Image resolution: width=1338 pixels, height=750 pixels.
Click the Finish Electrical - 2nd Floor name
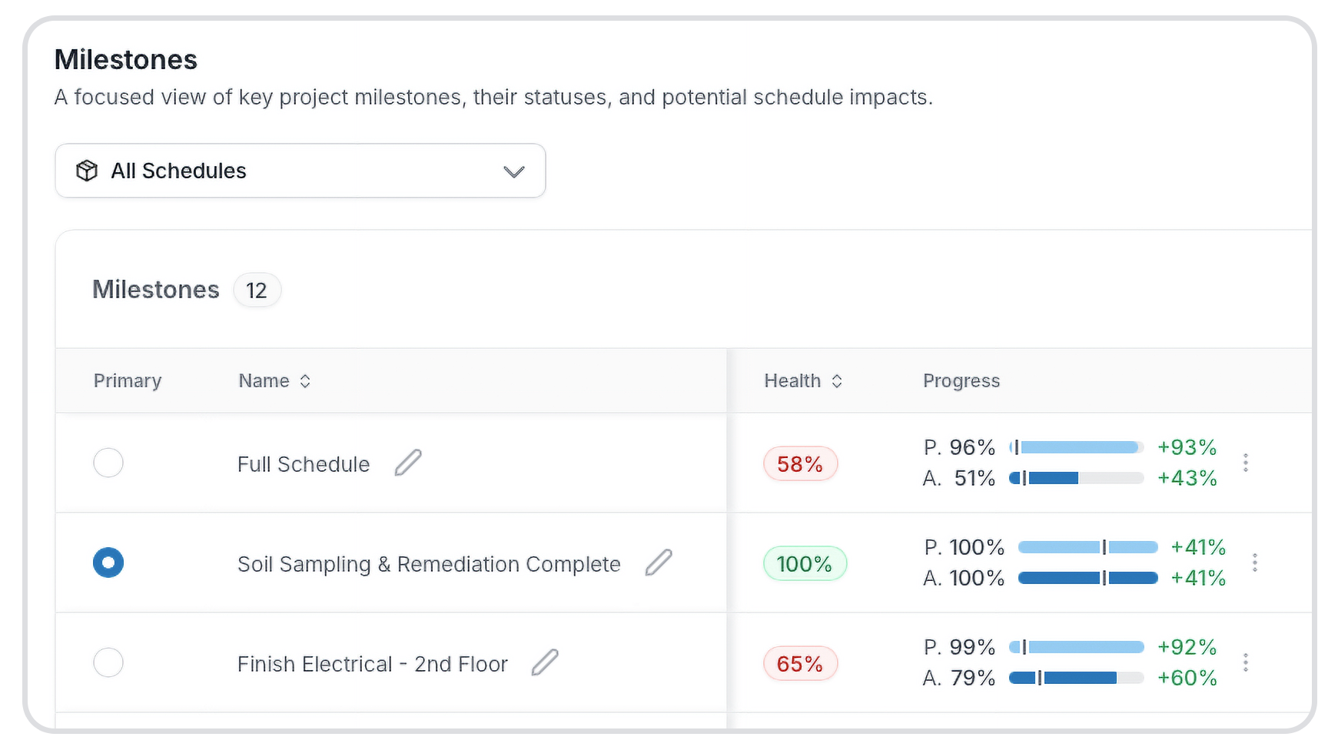373,664
